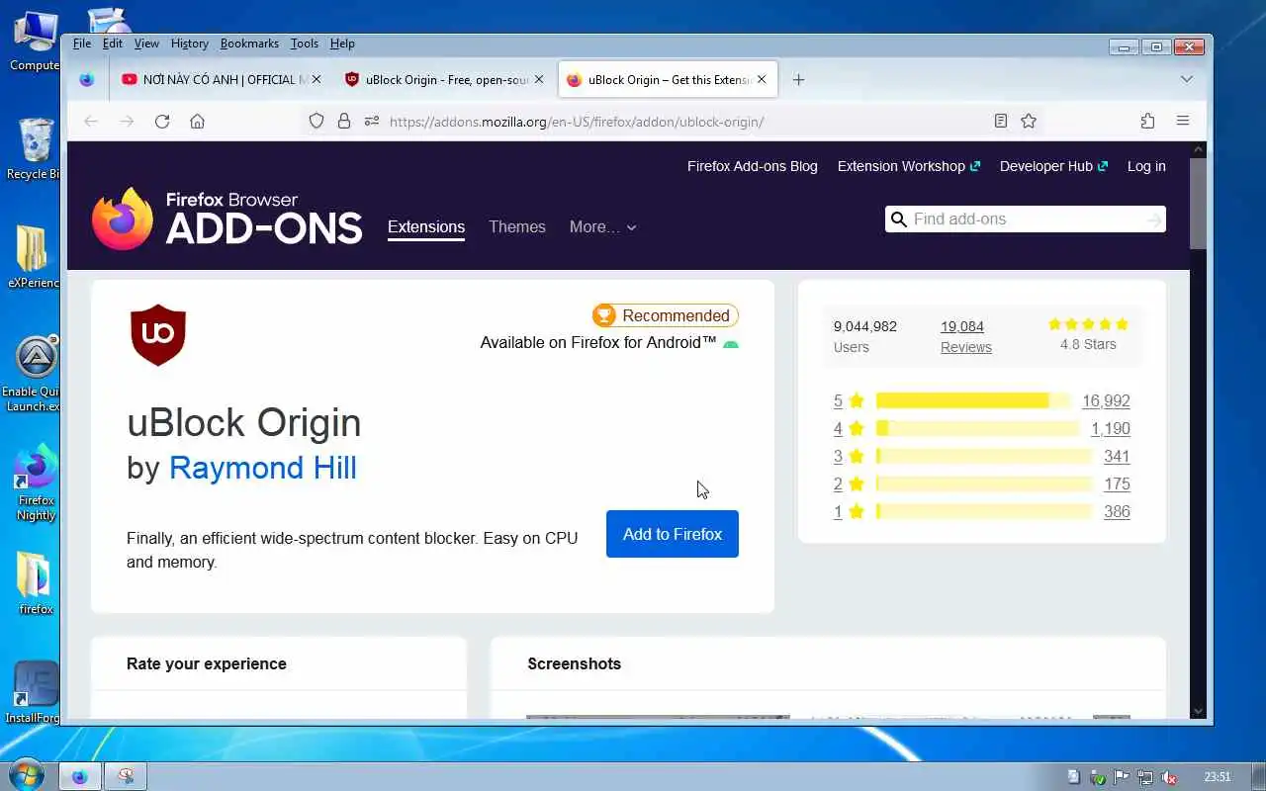The image size is (1266, 791).
Task: View site security via the padlock icon
Action: click(344, 121)
